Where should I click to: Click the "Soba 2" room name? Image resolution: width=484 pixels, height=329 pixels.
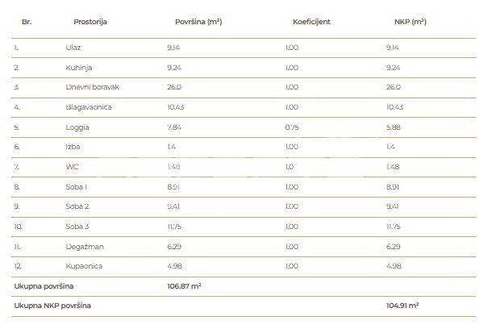coord(77,206)
